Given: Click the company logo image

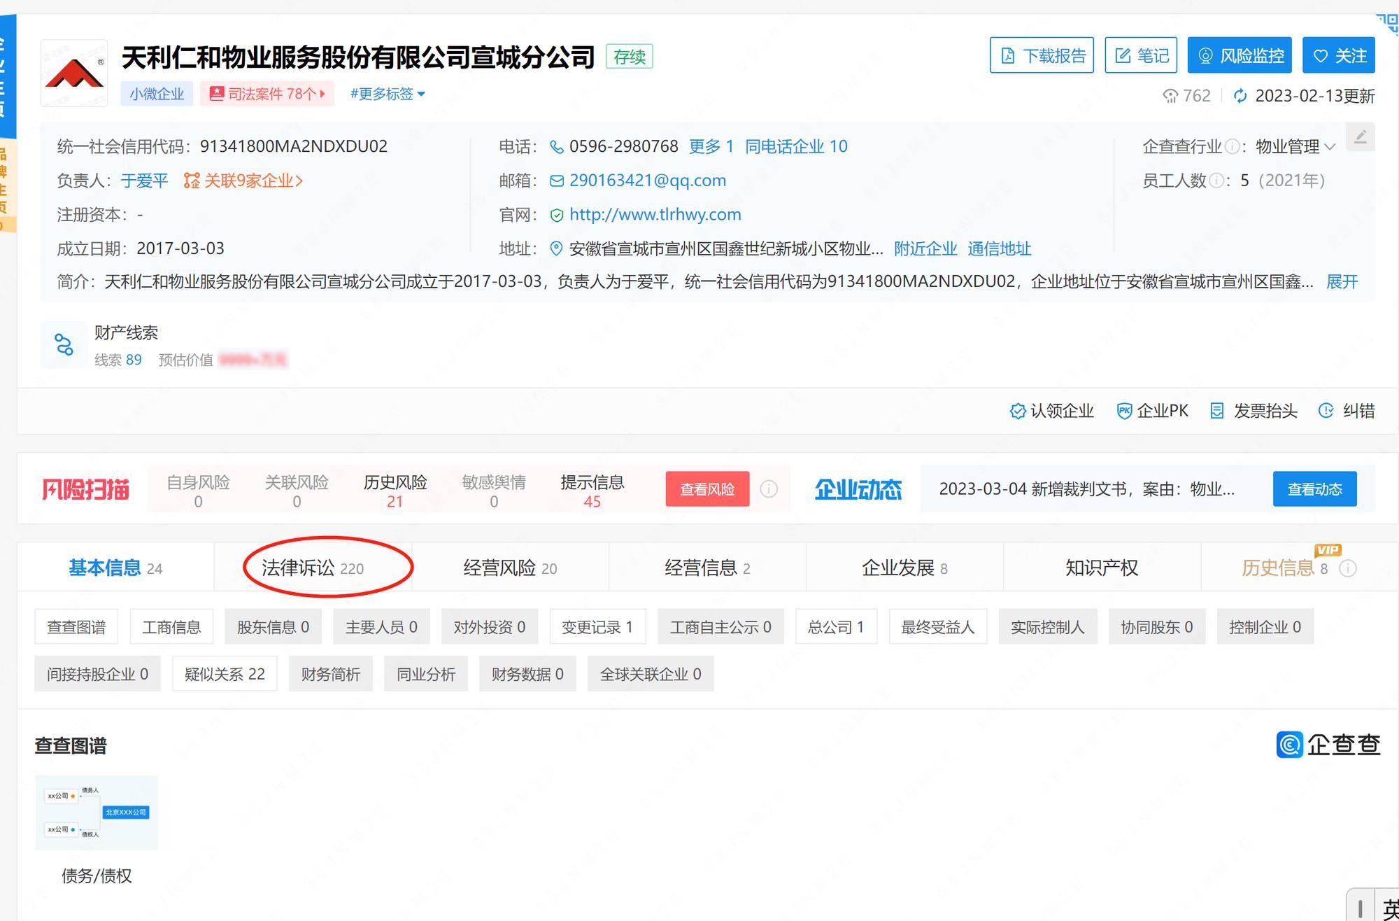Looking at the screenshot, I should (74, 73).
